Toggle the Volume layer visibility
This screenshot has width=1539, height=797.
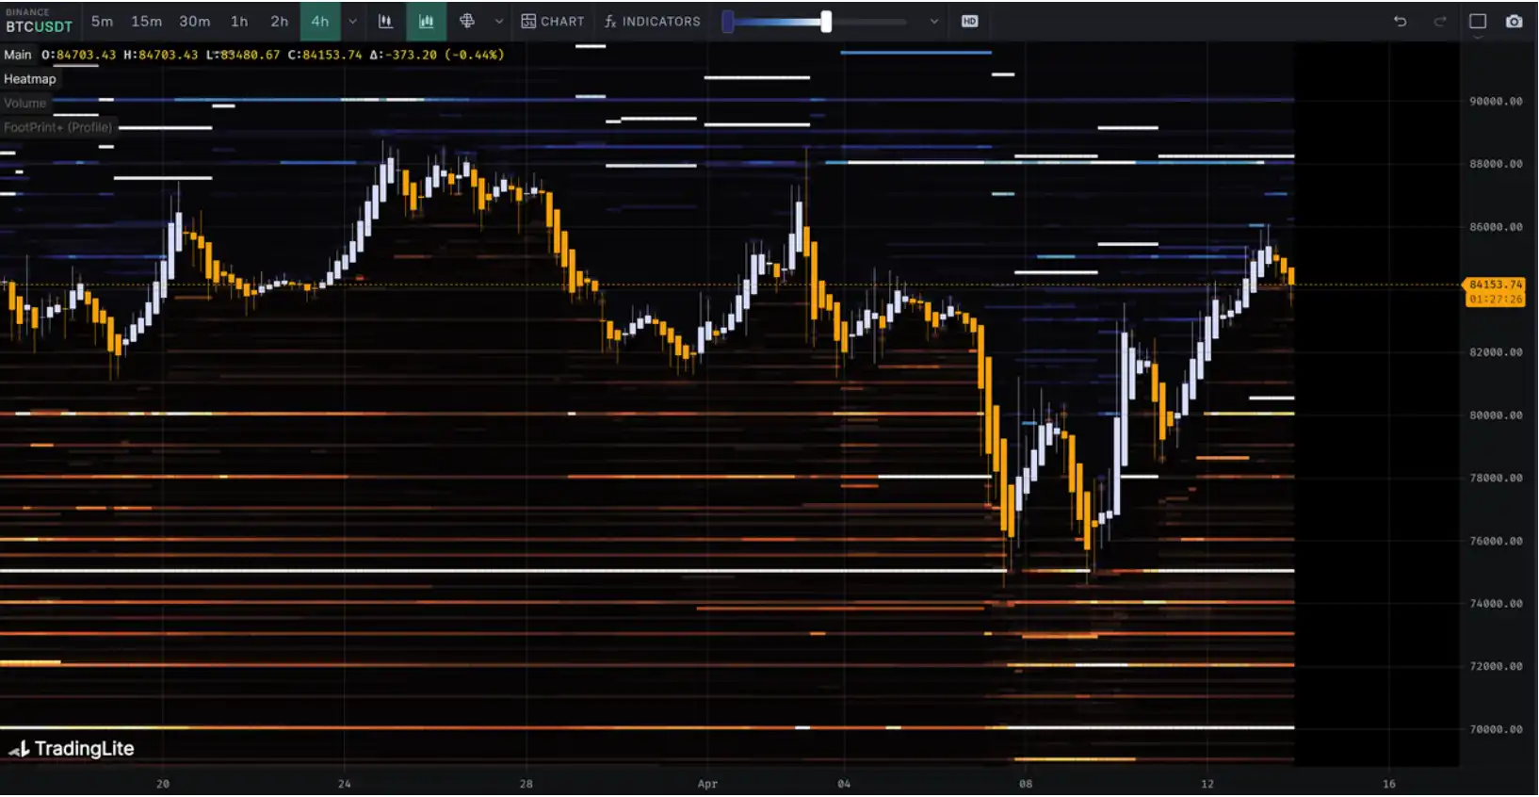(x=24, y=103)
